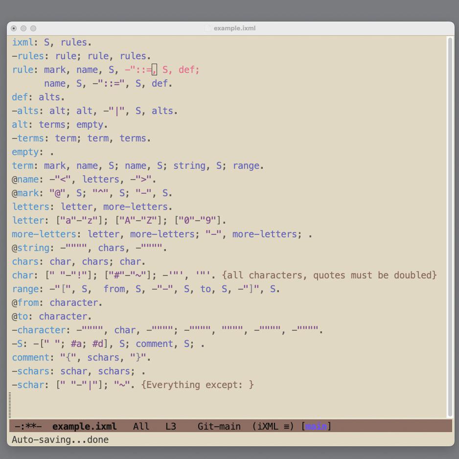Viewport: 459px width, 459px height.
Task: Click the yellow minimize window button
Action: (23, 28)
